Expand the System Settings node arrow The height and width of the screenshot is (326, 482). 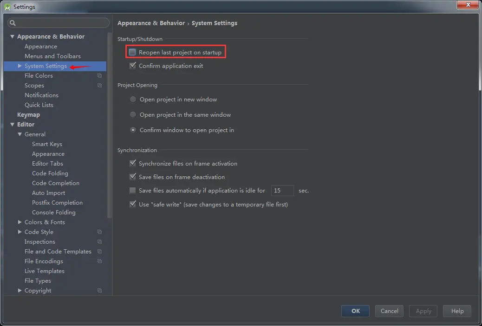pos(20,66)
